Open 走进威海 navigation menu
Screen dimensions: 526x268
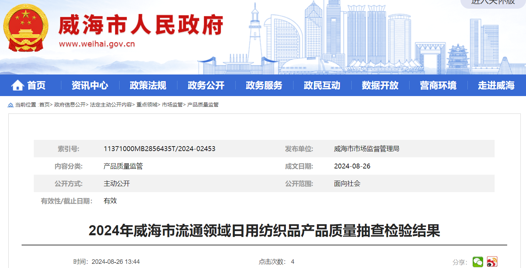coord(496,85)
